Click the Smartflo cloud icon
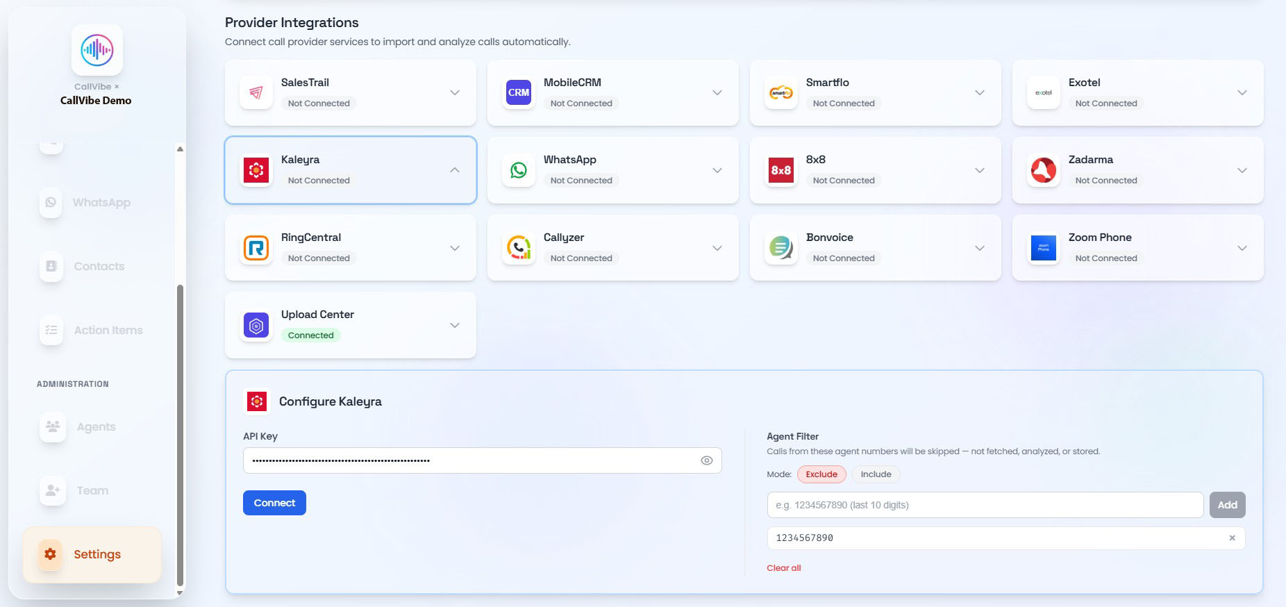 pos(781,92)
